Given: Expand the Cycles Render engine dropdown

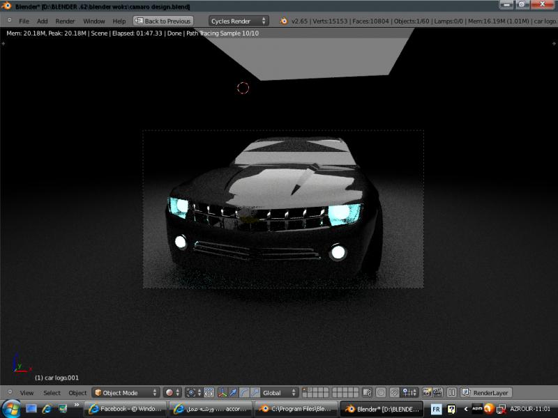Looking at the screenshot, I should [x=239, y=21].
